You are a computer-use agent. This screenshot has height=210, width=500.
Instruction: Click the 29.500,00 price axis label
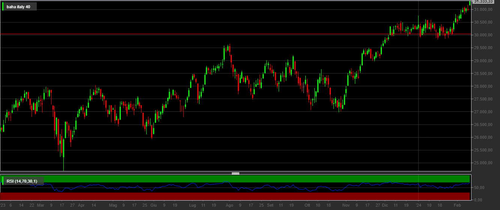pos(483,48)
